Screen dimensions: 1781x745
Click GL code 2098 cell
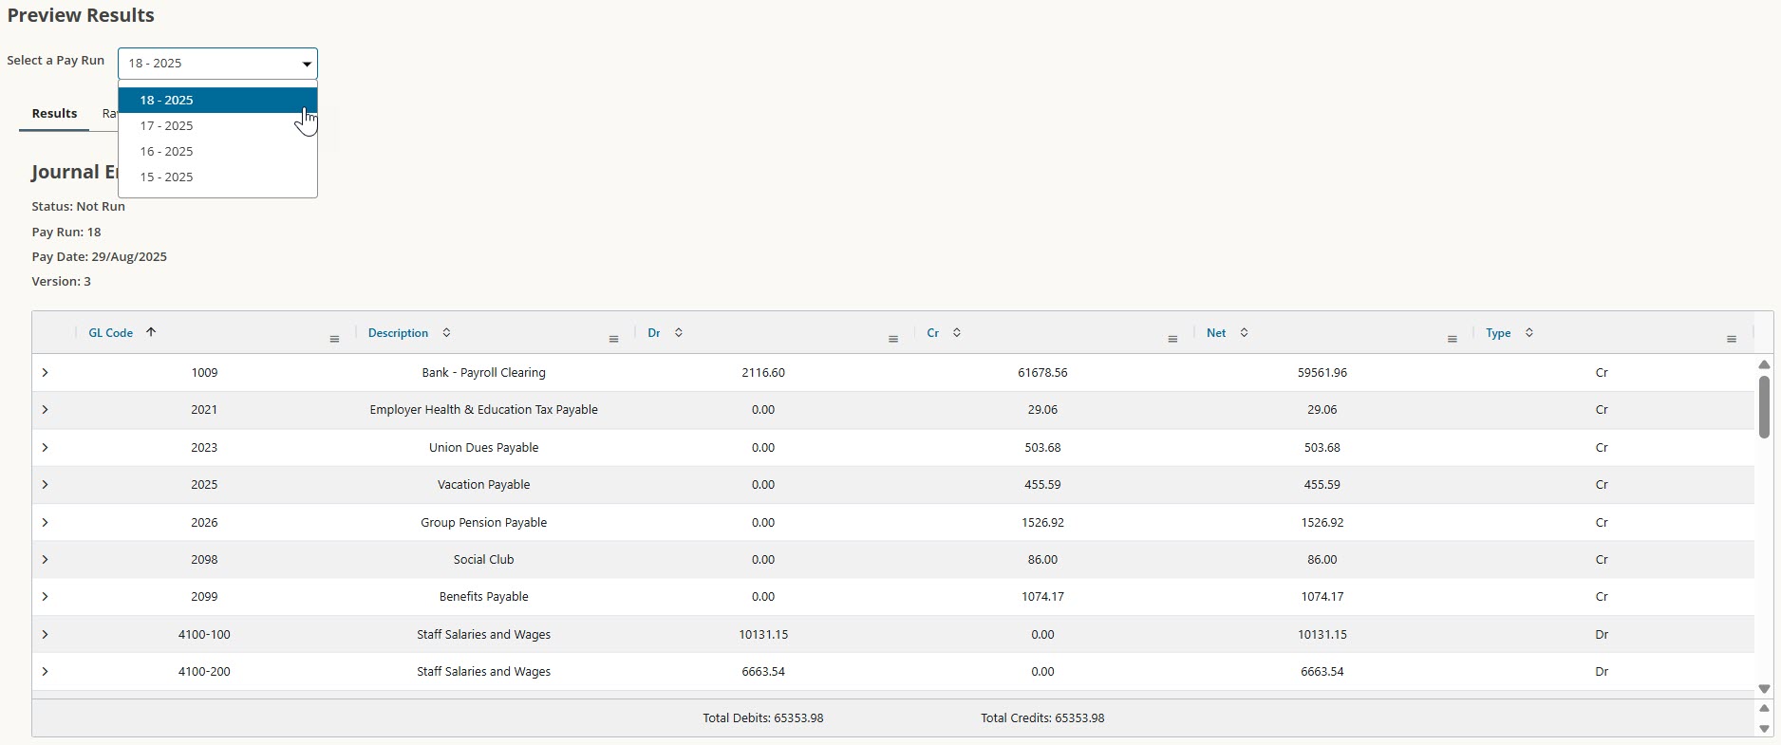[x=204, y=559]
